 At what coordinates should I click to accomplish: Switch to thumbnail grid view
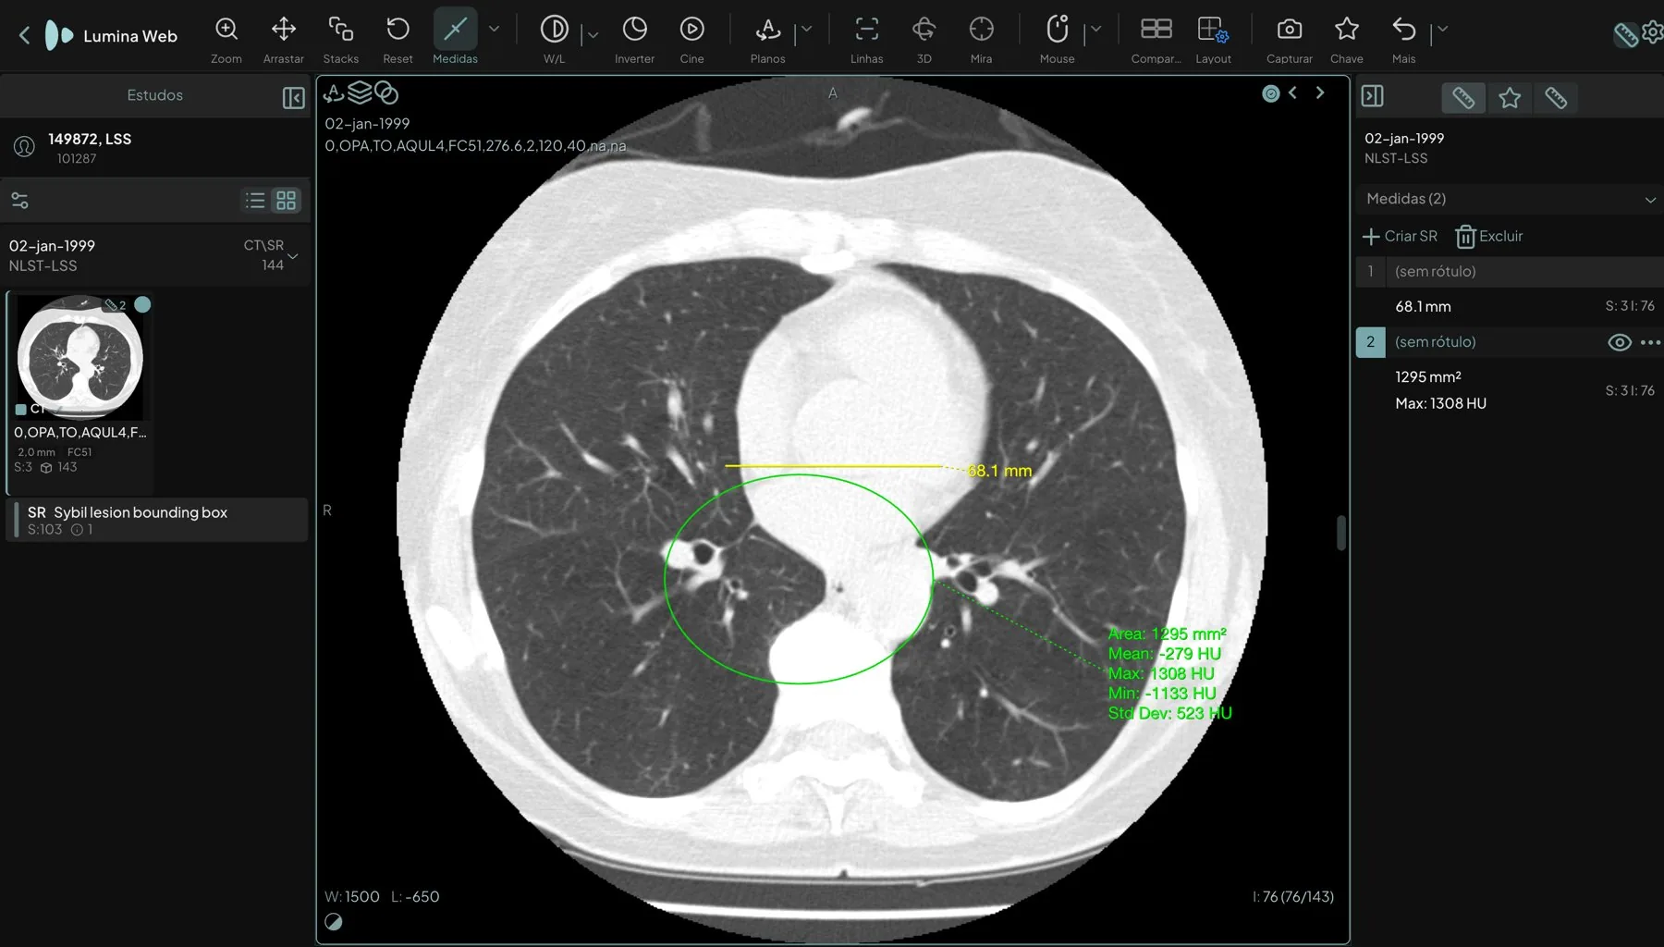(x=287, y=201)
